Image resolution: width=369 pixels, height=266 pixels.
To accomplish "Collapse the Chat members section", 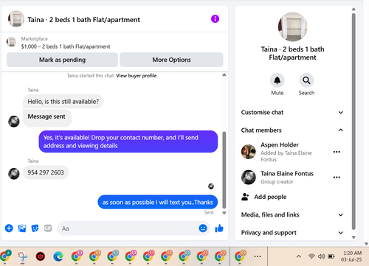I will tap(292, 130).
